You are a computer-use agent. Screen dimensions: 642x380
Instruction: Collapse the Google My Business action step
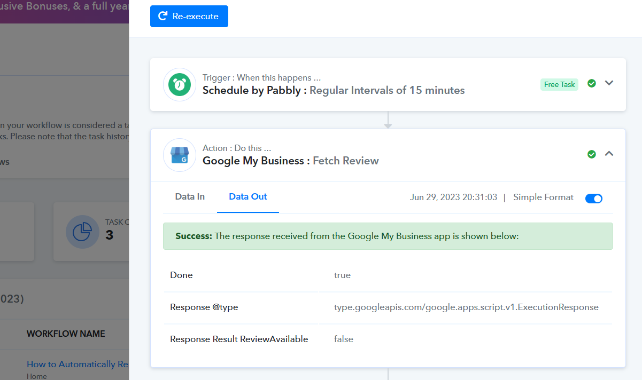coord(609,154)
